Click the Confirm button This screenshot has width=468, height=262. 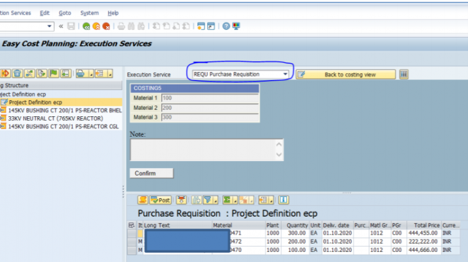pyautogui.click(x=152, y=173)
